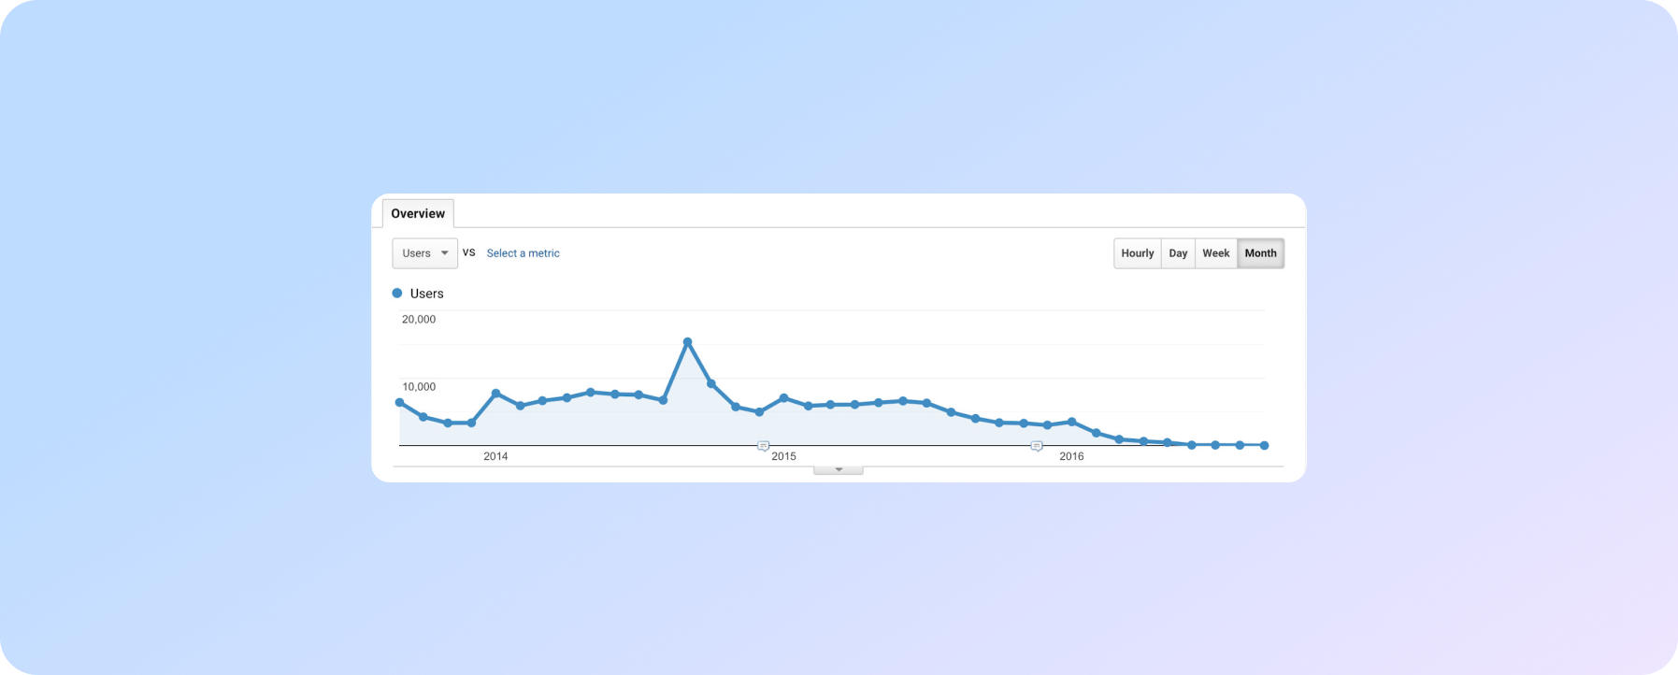The image size is (1678, 675).
Task: Click the 2016 axis label
Action: [1071, 456]
